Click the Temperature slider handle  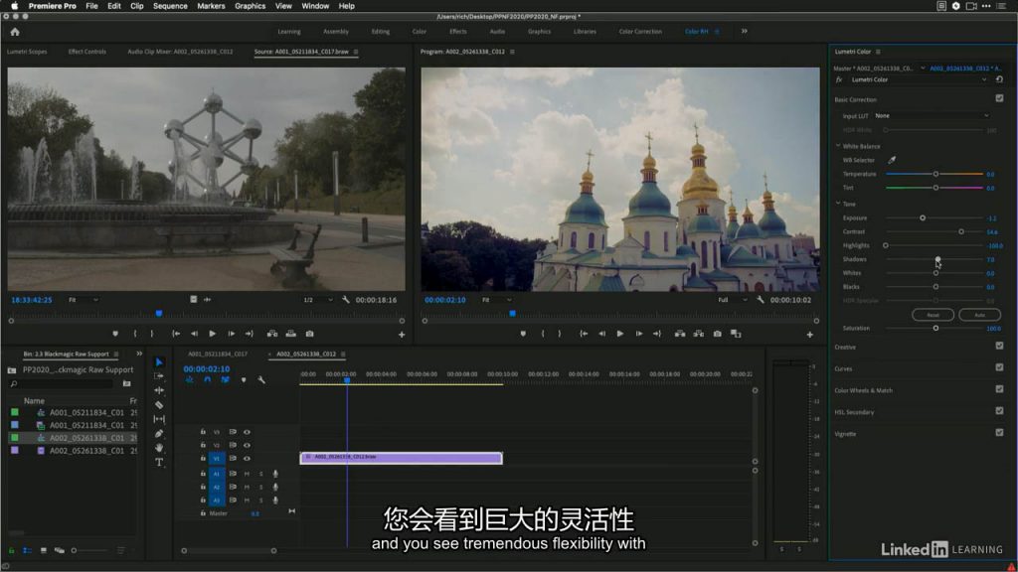[935, 174]
